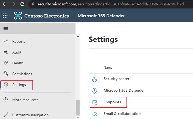Go back using the browser back arrow

5,4
